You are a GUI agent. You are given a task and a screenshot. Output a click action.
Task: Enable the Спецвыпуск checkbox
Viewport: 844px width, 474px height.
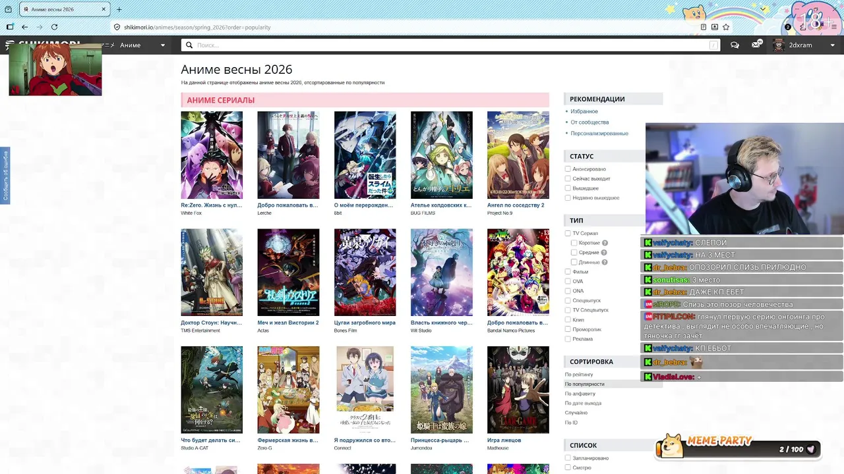(568, 300)
